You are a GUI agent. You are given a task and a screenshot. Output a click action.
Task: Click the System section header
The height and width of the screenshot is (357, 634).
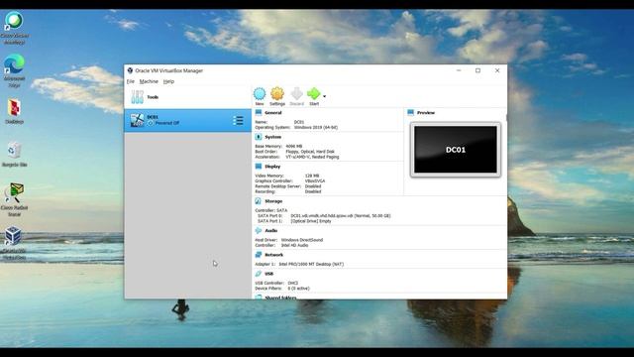273,137
